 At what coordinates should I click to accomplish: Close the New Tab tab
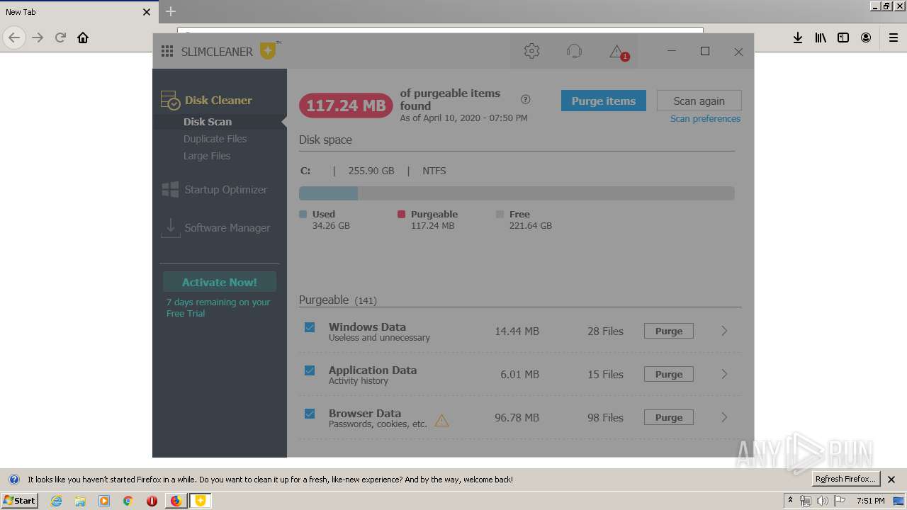(x=147, y=12)
